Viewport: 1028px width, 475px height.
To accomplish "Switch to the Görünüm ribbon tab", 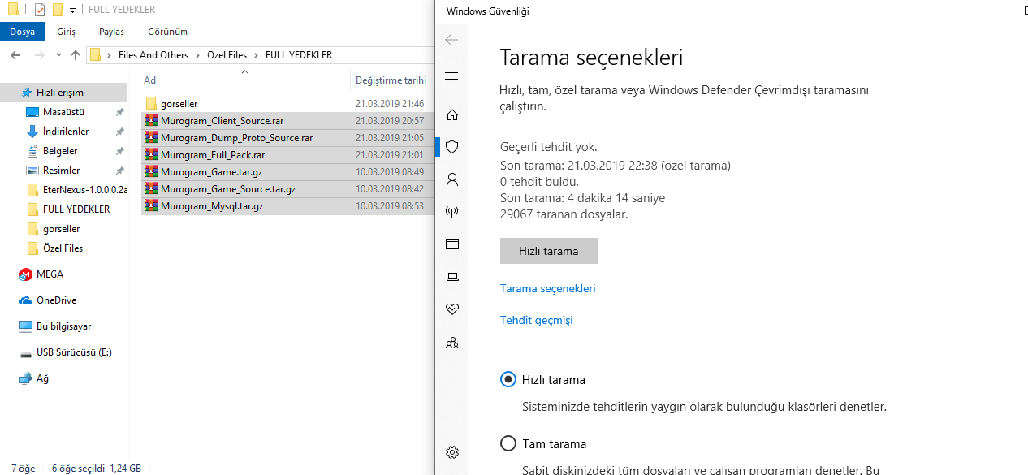I will point(167,32).
